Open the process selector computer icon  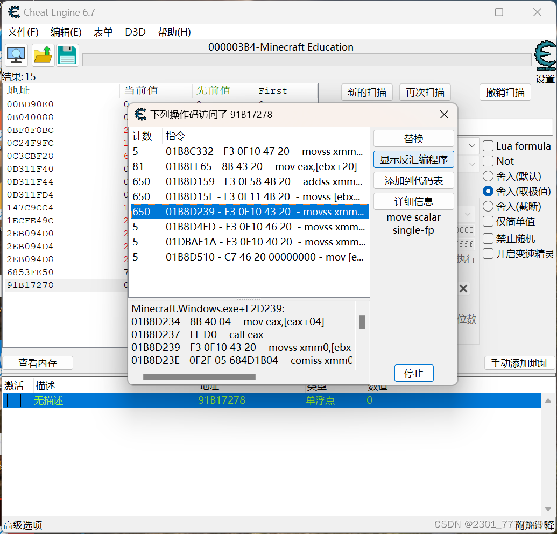tap(16, 55)
